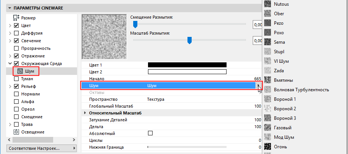Select the Шум noise texture icon in the tree
The image size is (348, 154).
click(x=20, y=71)
